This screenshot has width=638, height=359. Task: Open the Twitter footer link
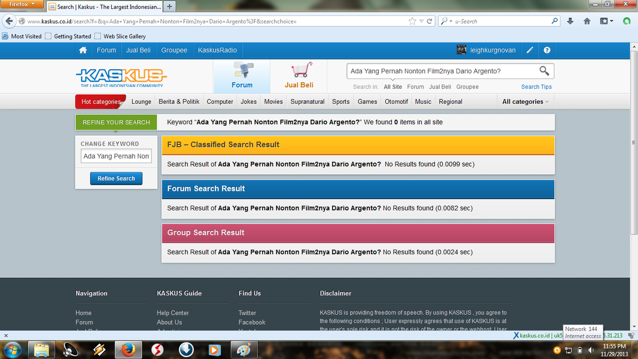pyautogui.click(x=247, y=313)
